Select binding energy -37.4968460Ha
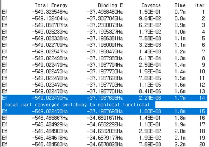The width and height of the screenshot is (209, 147). pos(105,12)
